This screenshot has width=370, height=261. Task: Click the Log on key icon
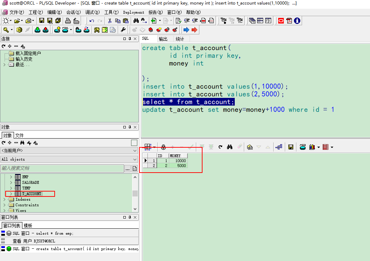[6, 30]
